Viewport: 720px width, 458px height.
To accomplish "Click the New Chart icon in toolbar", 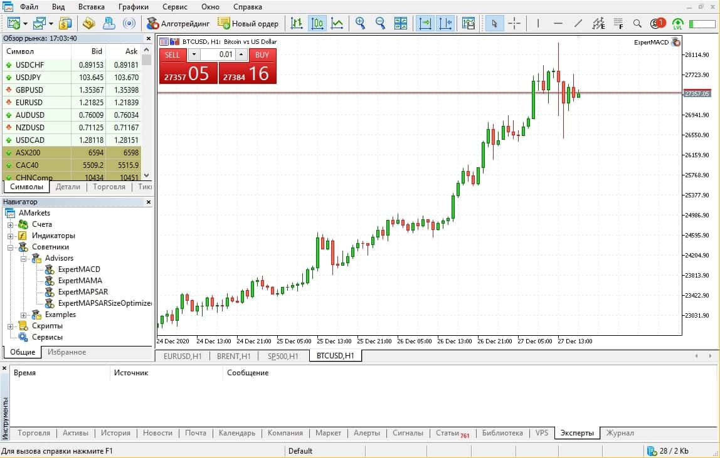I will (14, 23).
